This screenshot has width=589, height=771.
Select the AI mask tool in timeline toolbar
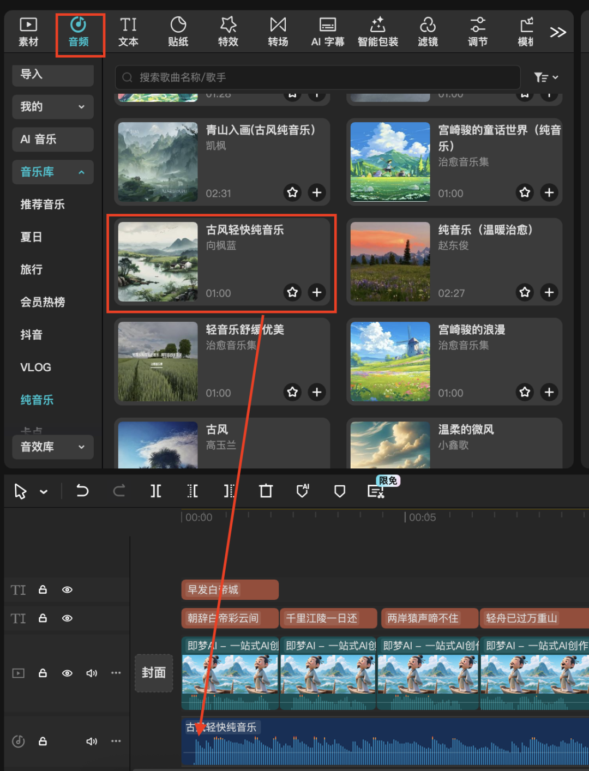[303, 491]
